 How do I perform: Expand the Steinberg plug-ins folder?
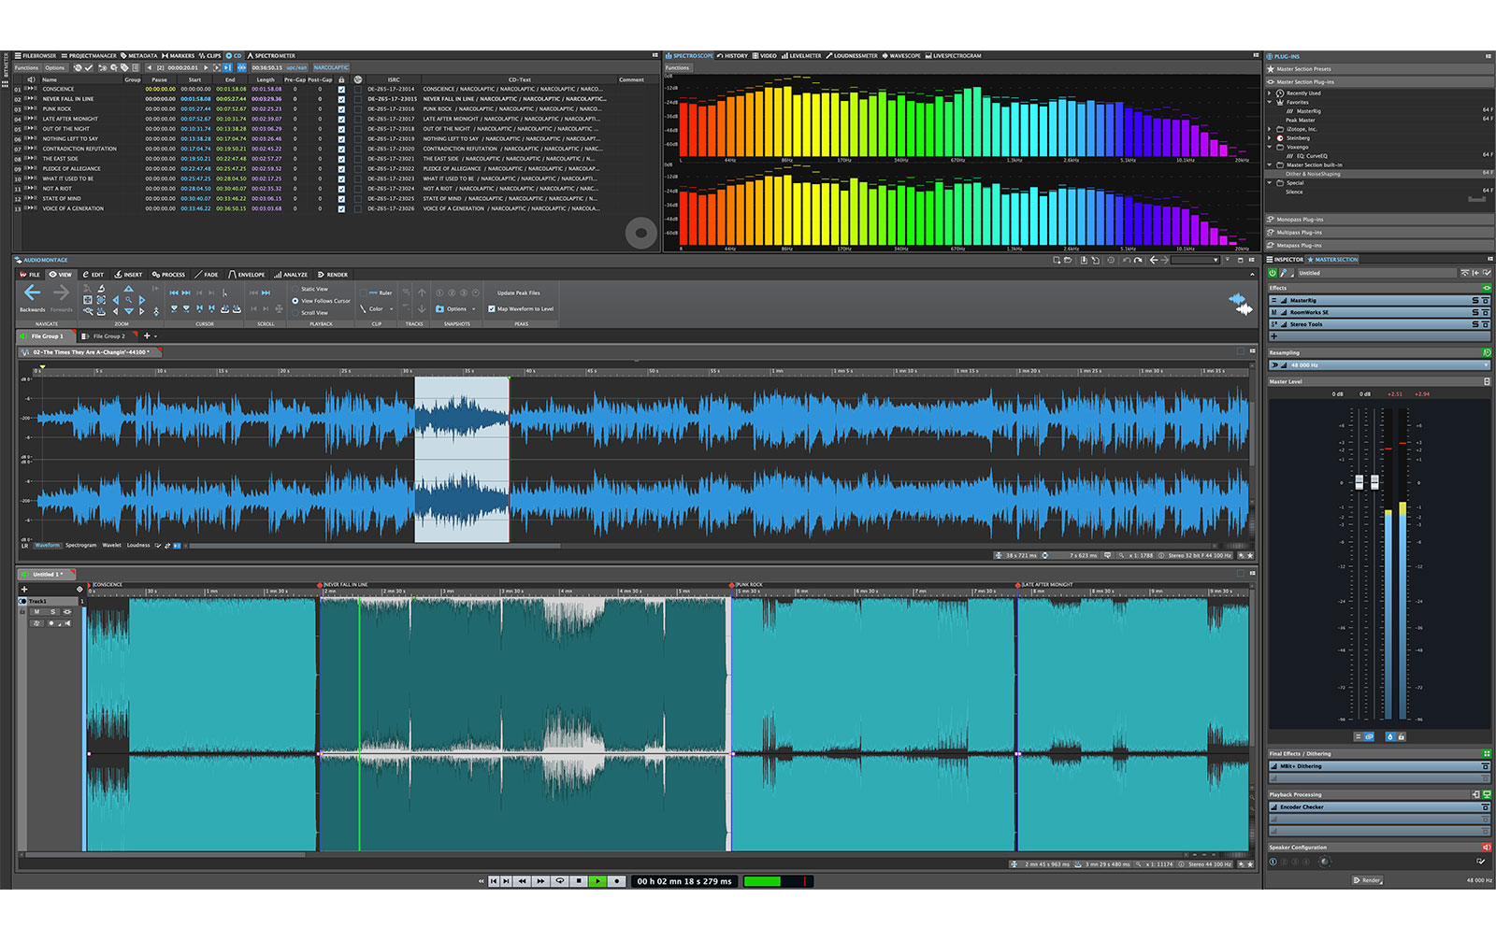click(x=1269, y=138)
